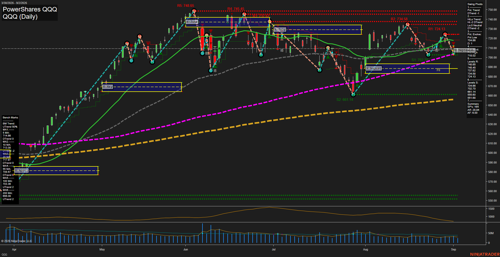Select the 1500 indicator axis label
The width and height of the screenshot is (500, 257).
pos(491,209)
